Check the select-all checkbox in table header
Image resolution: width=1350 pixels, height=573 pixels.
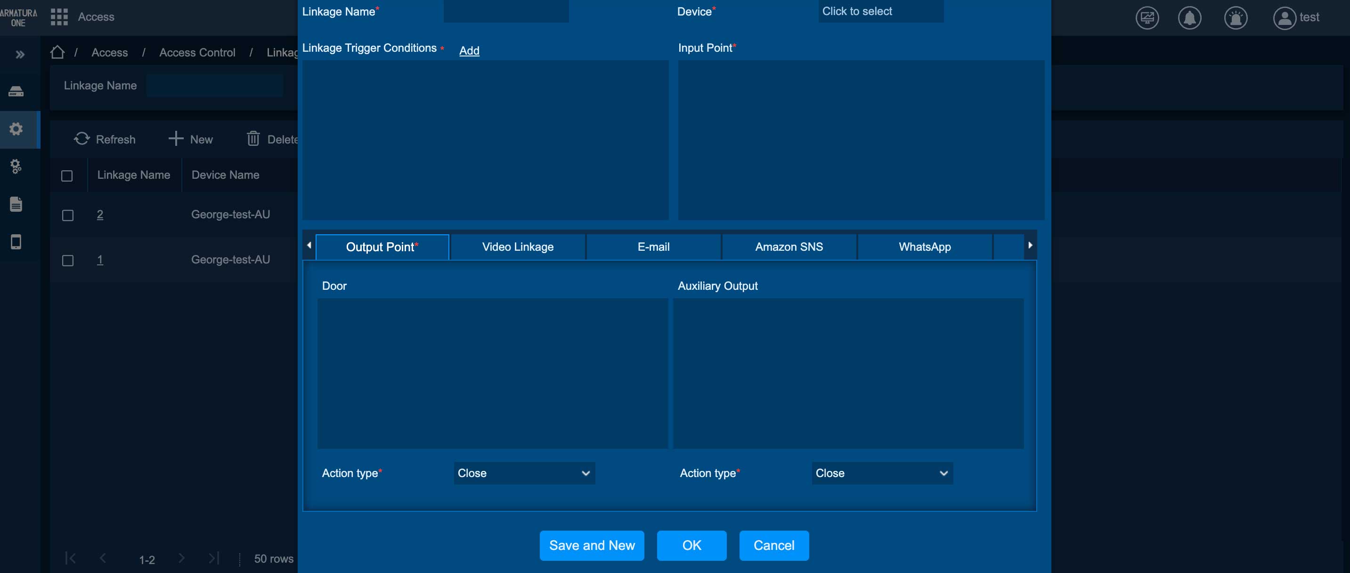[x=67, y=176]
